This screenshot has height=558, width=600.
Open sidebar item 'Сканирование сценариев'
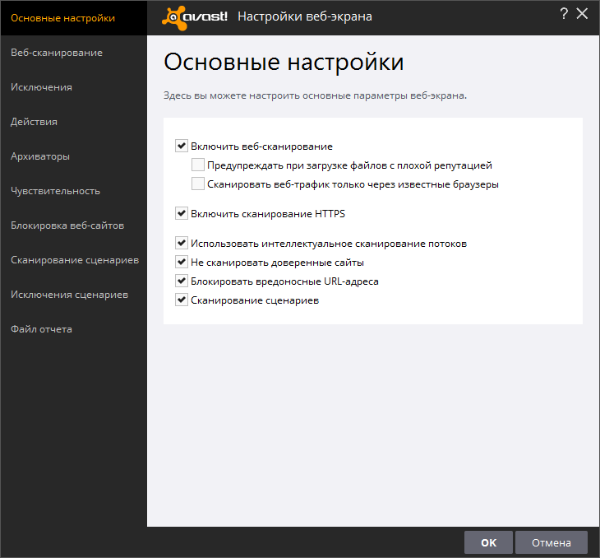pyautogui.click(x=74, y=260)
